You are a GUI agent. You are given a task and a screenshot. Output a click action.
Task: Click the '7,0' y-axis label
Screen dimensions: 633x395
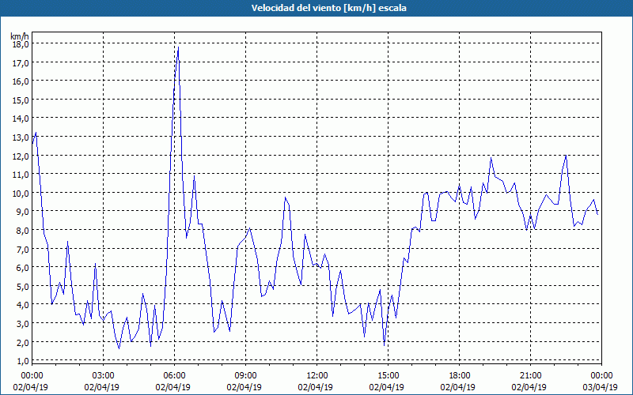pyautogui.click(x=22, y=249)
